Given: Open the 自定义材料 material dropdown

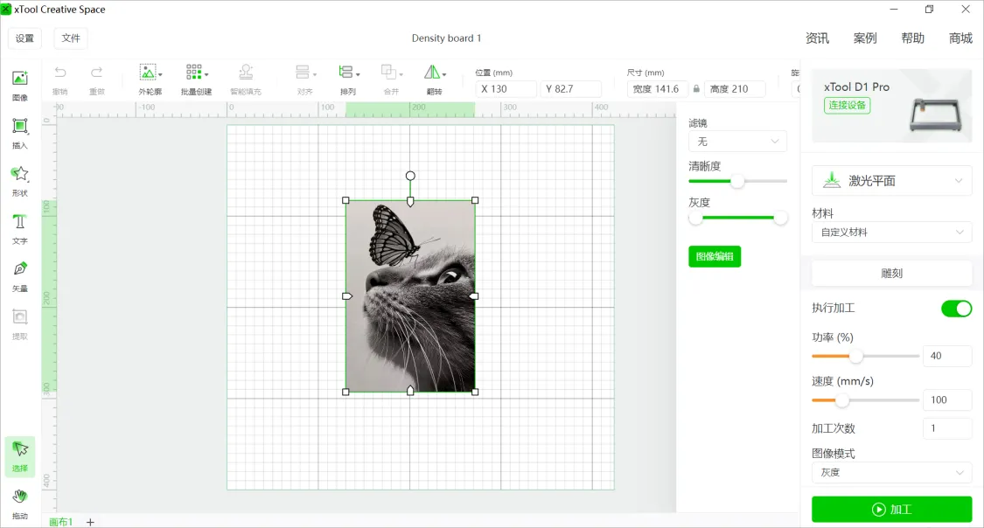Looking at the screenshot, I should click(892, 232).
